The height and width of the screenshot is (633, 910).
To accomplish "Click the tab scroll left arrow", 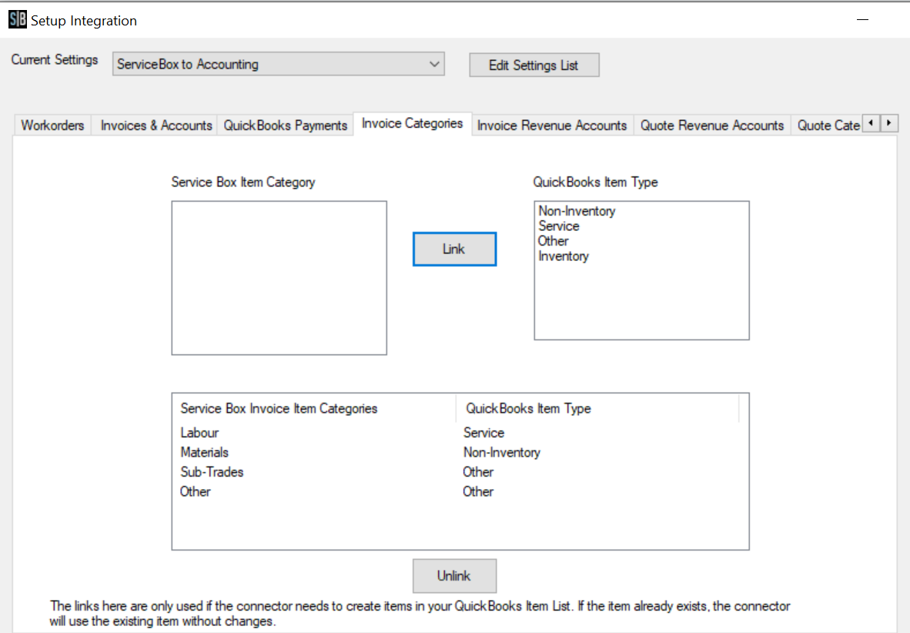I will click(871, 123).
